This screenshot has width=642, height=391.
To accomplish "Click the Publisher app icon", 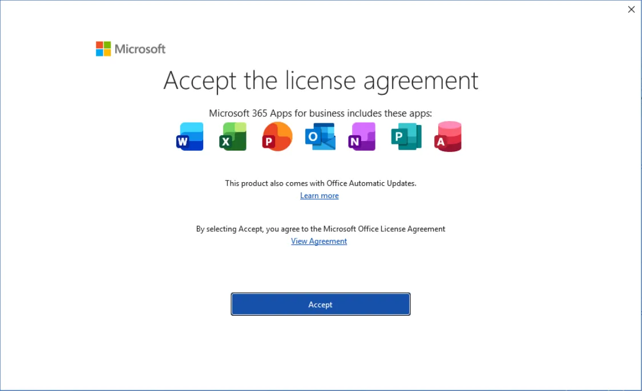I will click(406, 136).
